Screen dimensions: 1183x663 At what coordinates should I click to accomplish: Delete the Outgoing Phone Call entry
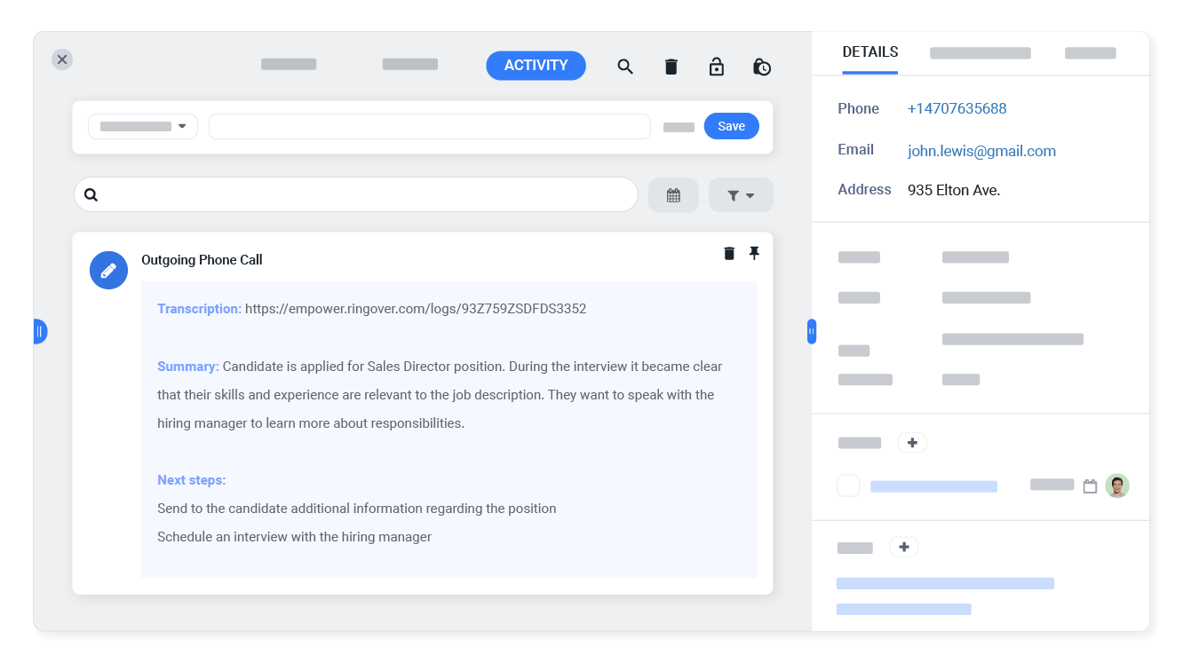tap(729, 253)
